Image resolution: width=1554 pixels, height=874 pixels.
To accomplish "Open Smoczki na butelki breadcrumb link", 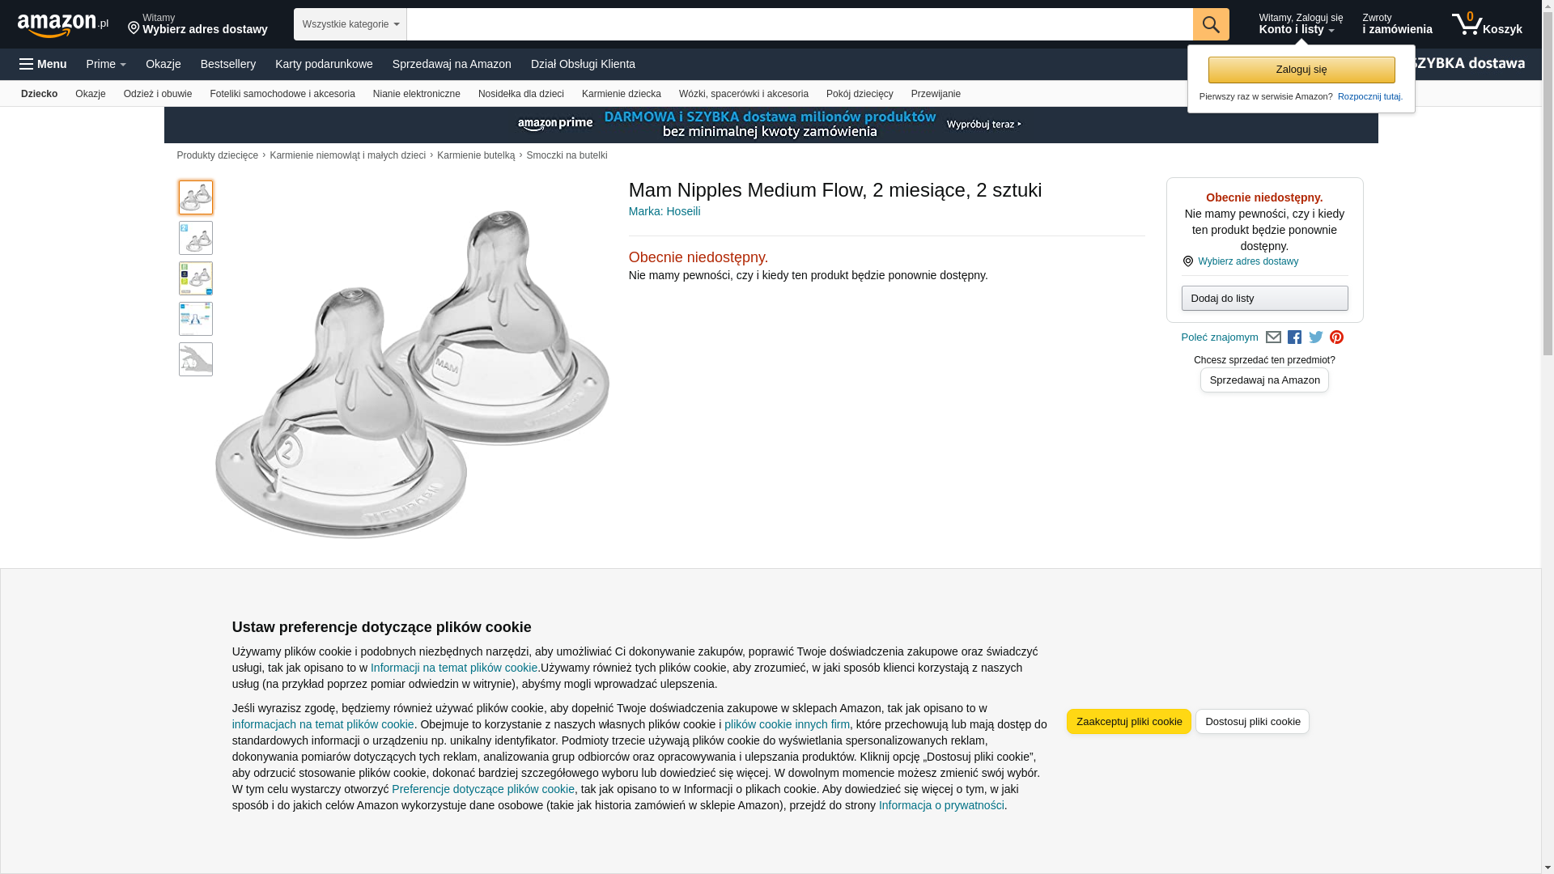I will [x=567, y=155].
